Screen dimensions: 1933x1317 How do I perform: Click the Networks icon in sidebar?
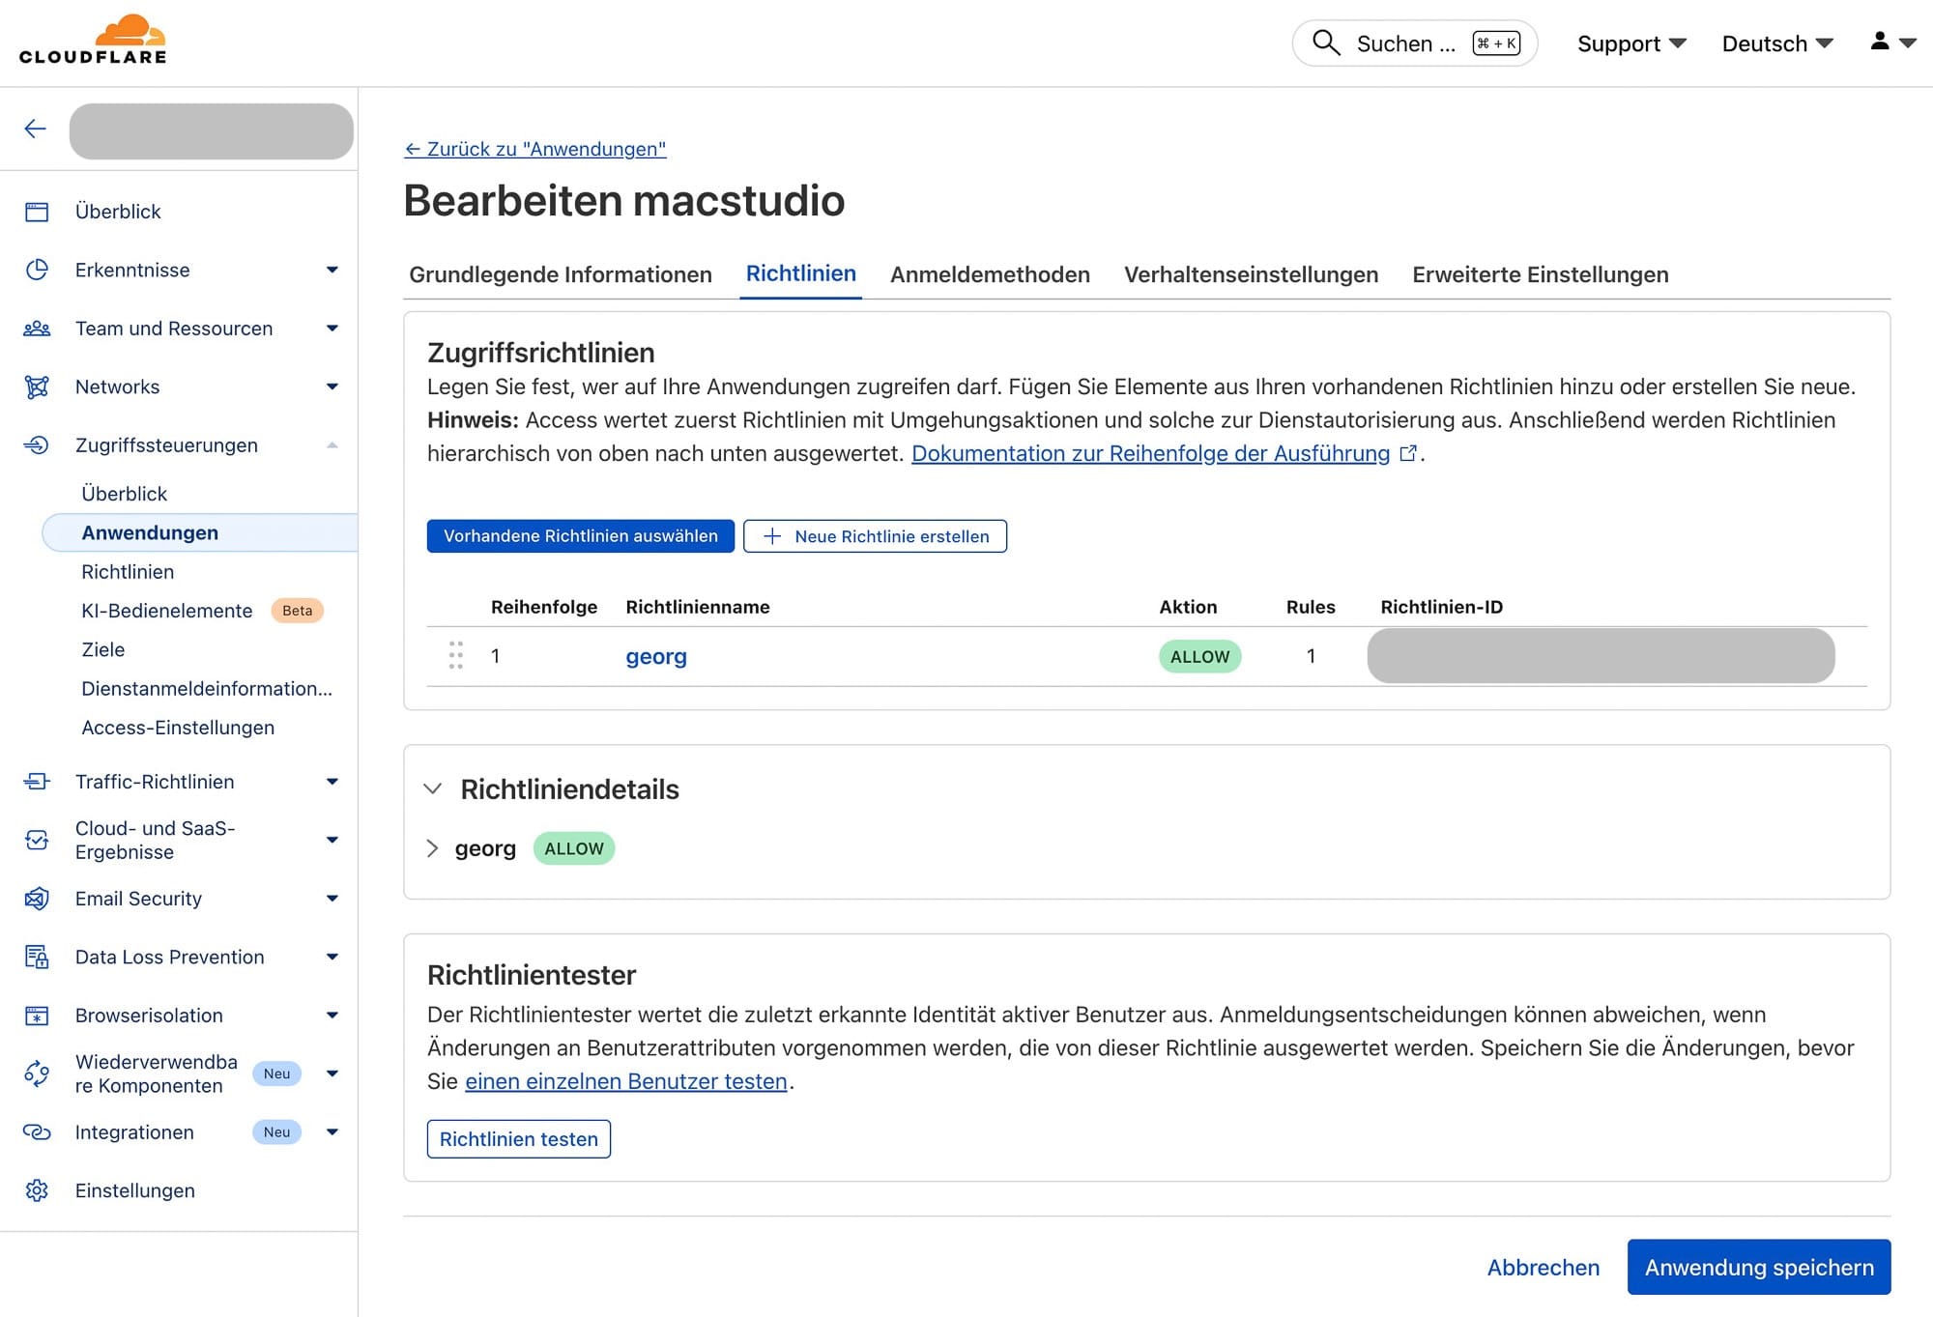coord(37,387)
